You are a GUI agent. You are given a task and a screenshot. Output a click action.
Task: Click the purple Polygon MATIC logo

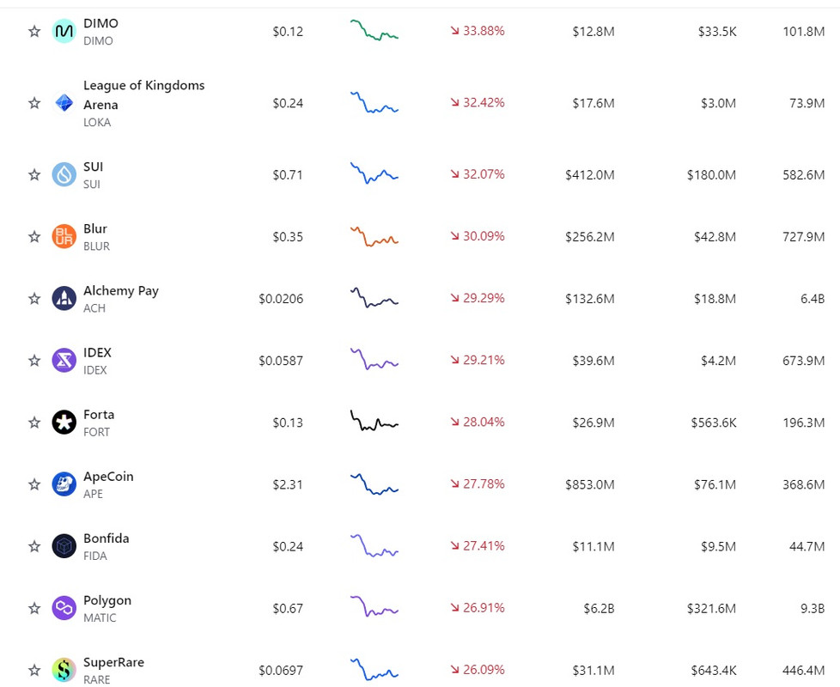coord(64,608)
